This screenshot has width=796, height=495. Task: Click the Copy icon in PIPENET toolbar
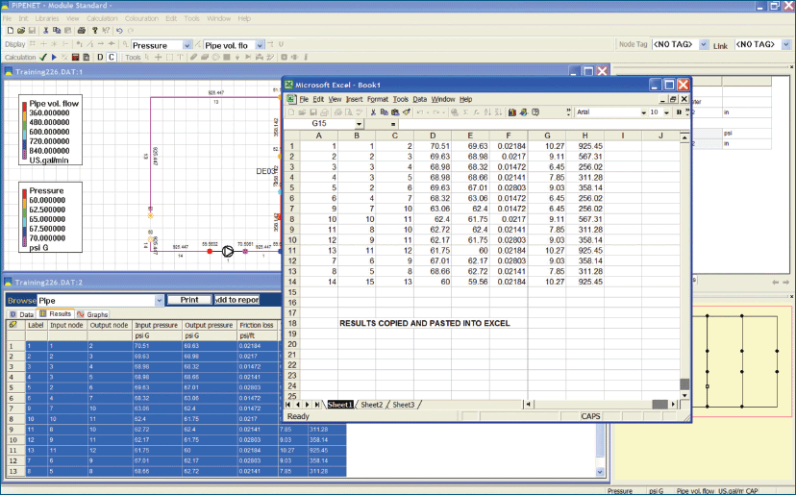click(57, 31)
